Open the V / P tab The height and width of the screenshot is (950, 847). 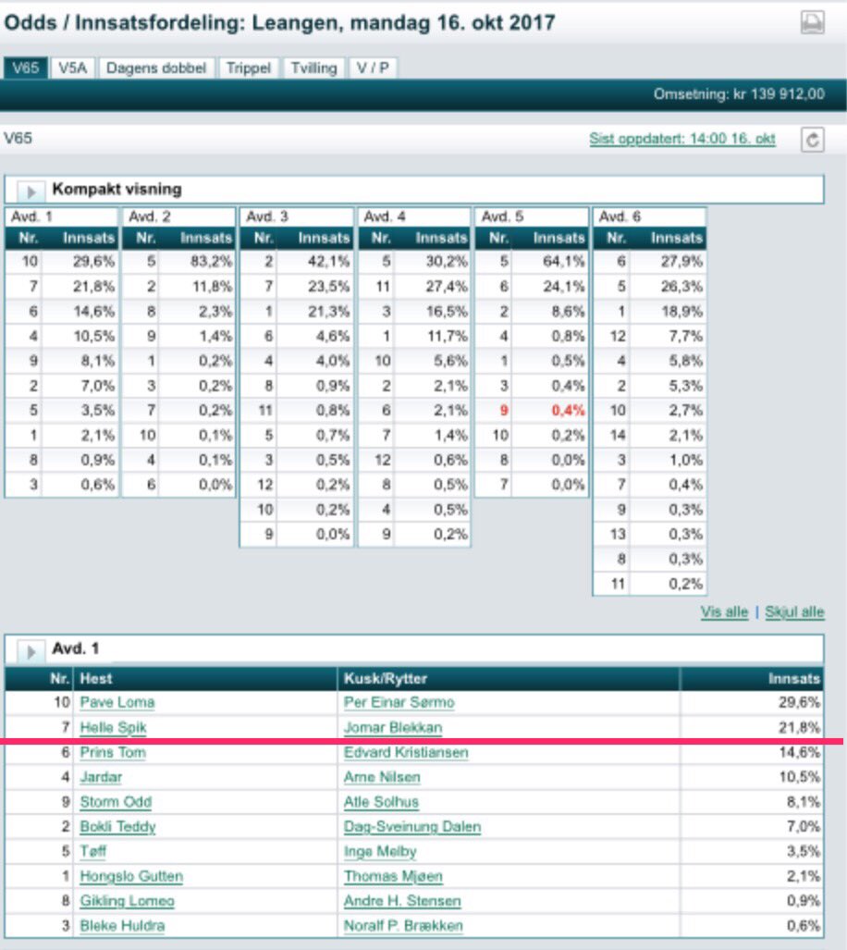click(373, 68)
